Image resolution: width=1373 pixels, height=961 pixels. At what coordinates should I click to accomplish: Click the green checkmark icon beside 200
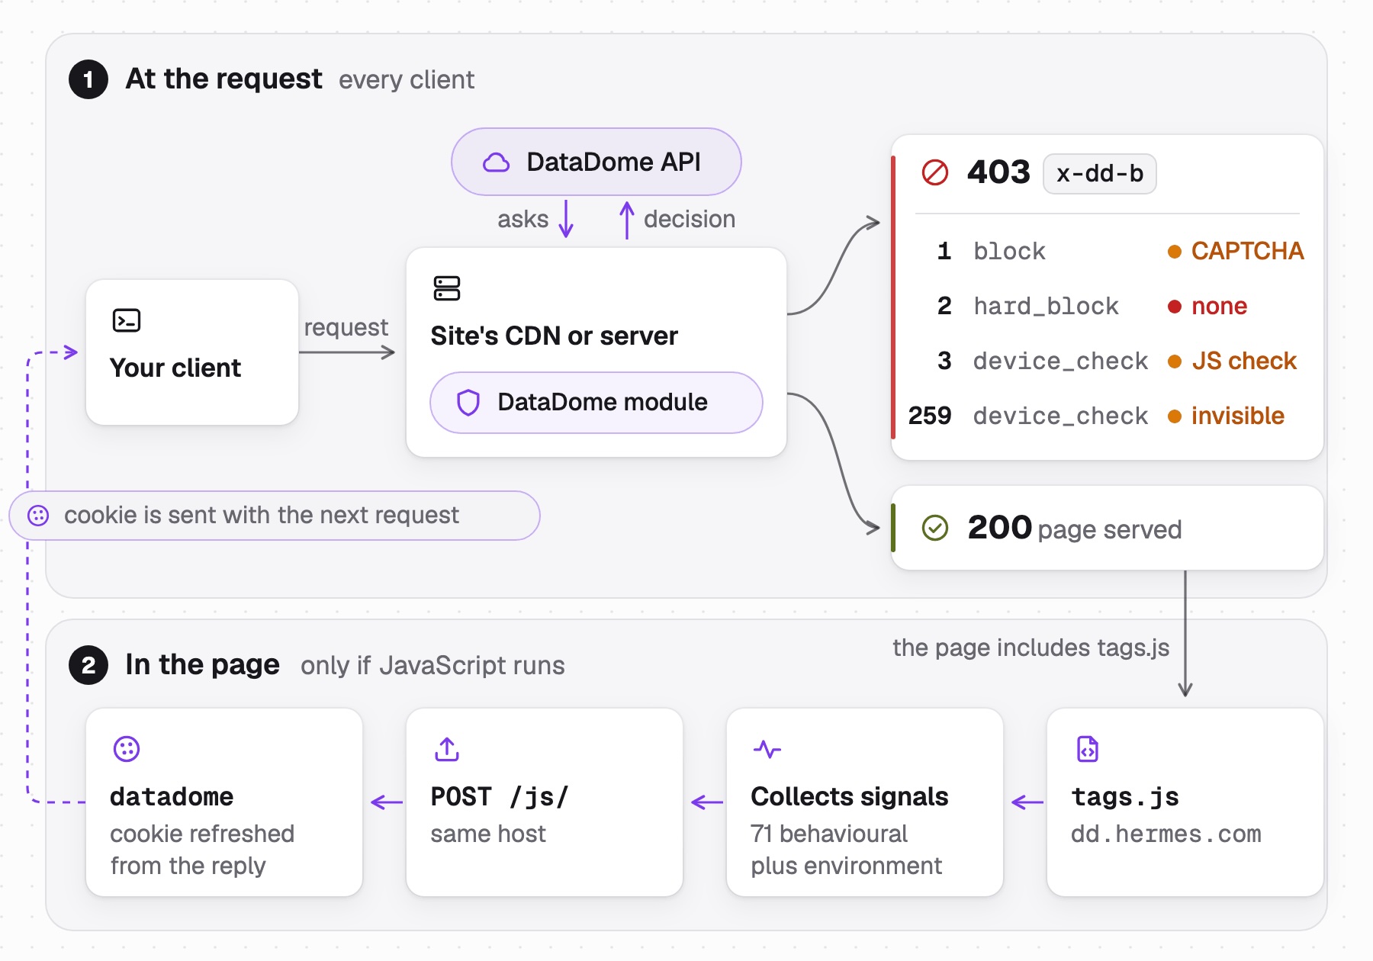935,528
